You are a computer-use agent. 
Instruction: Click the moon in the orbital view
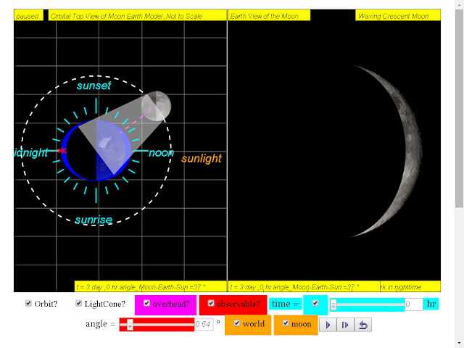[x=156, y=106]
